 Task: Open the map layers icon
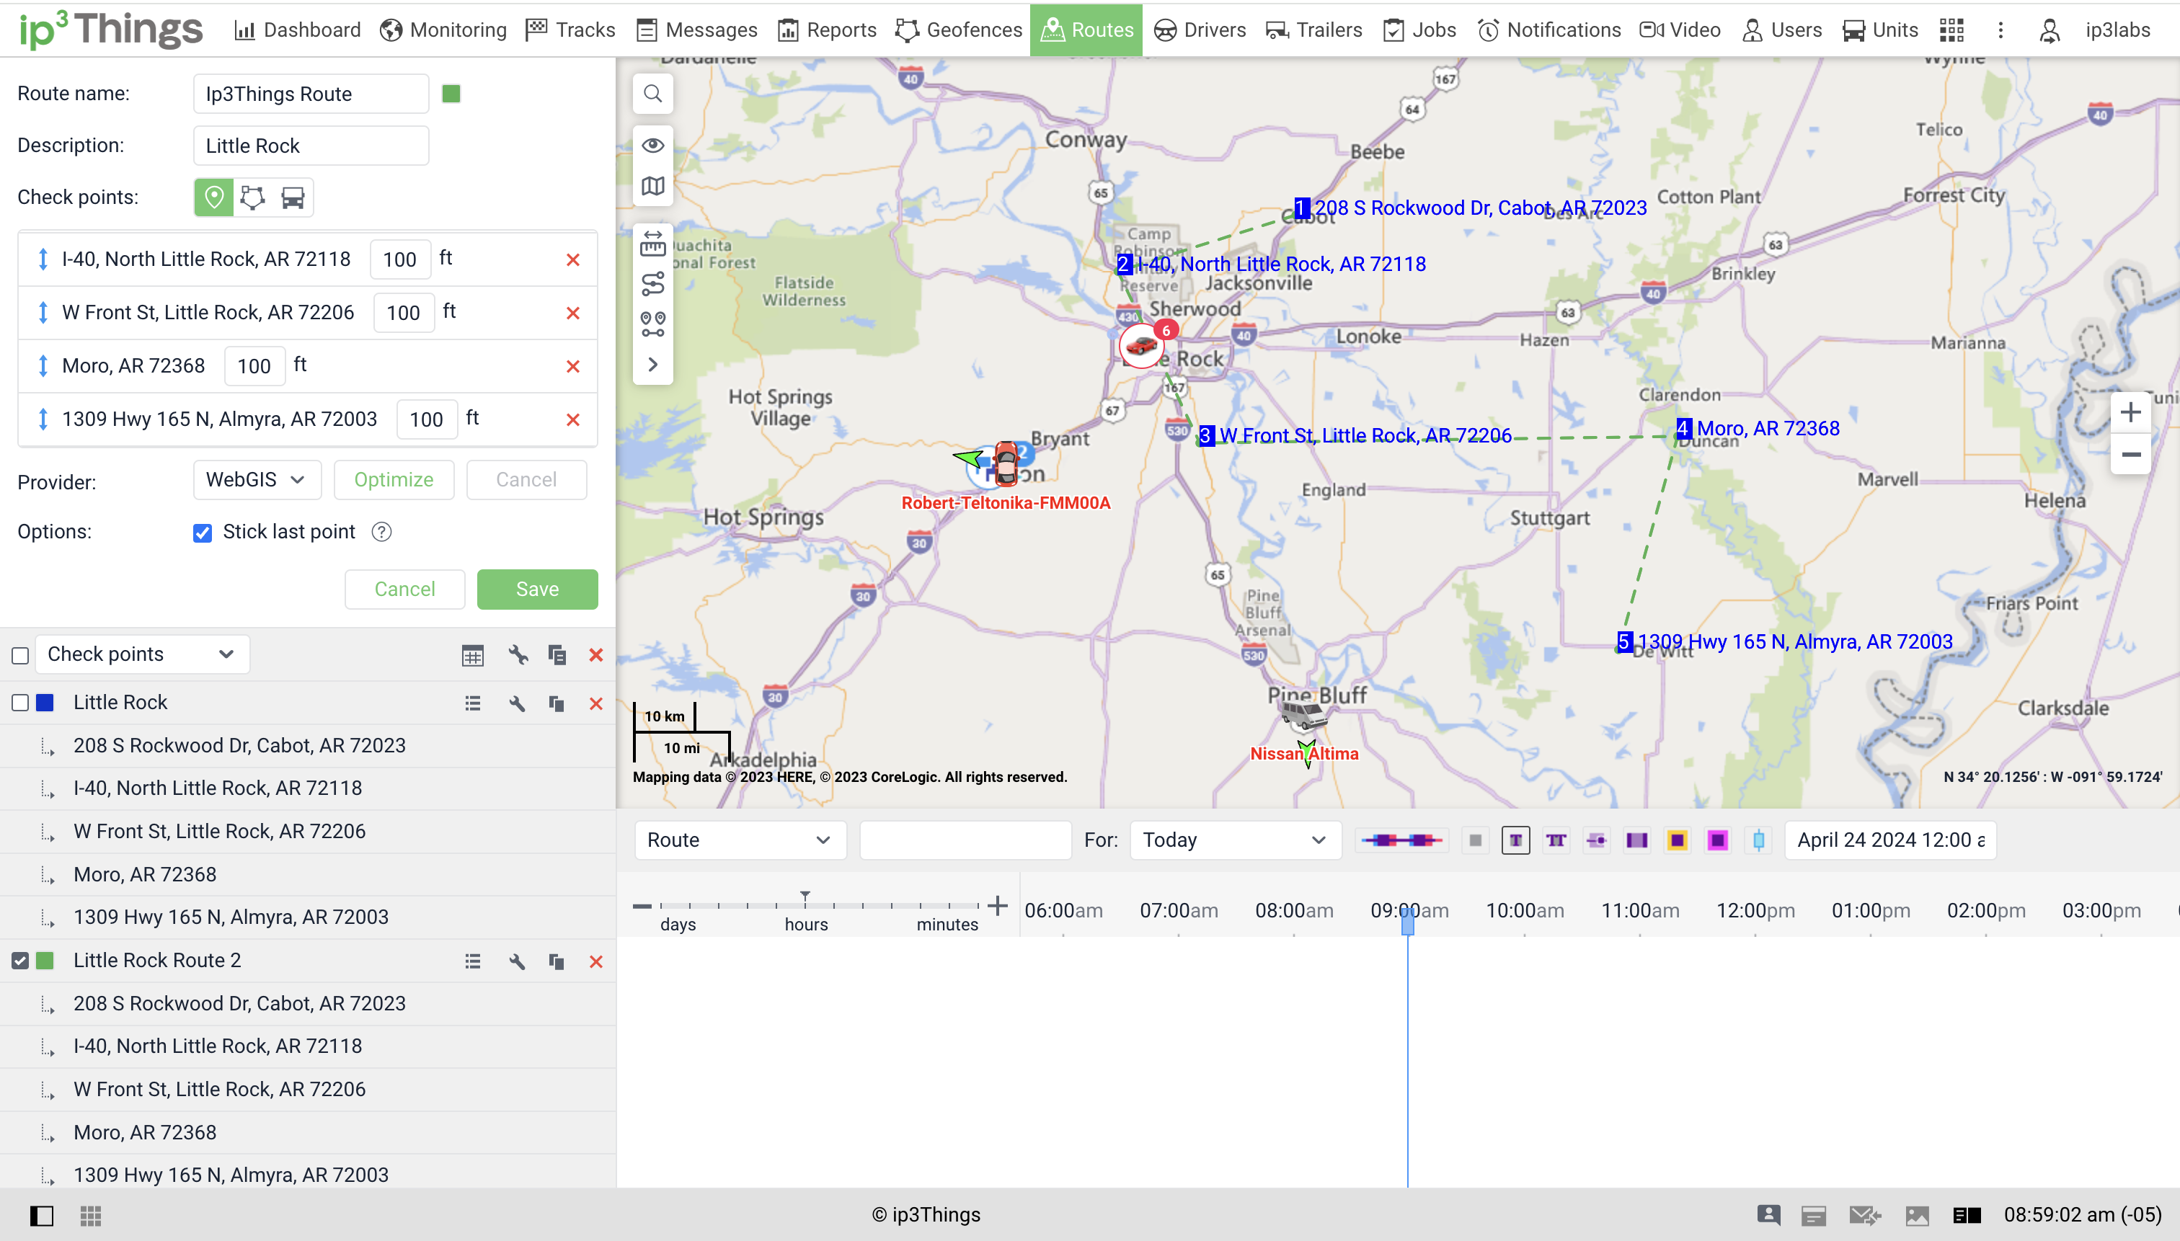click(x=652, y=186)
